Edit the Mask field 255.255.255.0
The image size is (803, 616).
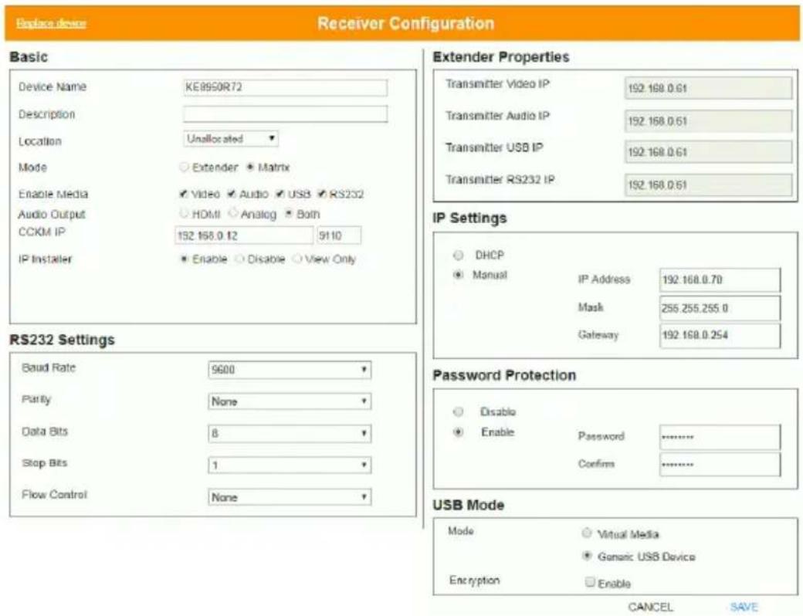(720, 308)
